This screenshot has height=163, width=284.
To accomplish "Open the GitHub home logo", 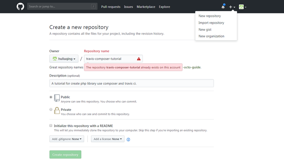I will pos(20,6).
